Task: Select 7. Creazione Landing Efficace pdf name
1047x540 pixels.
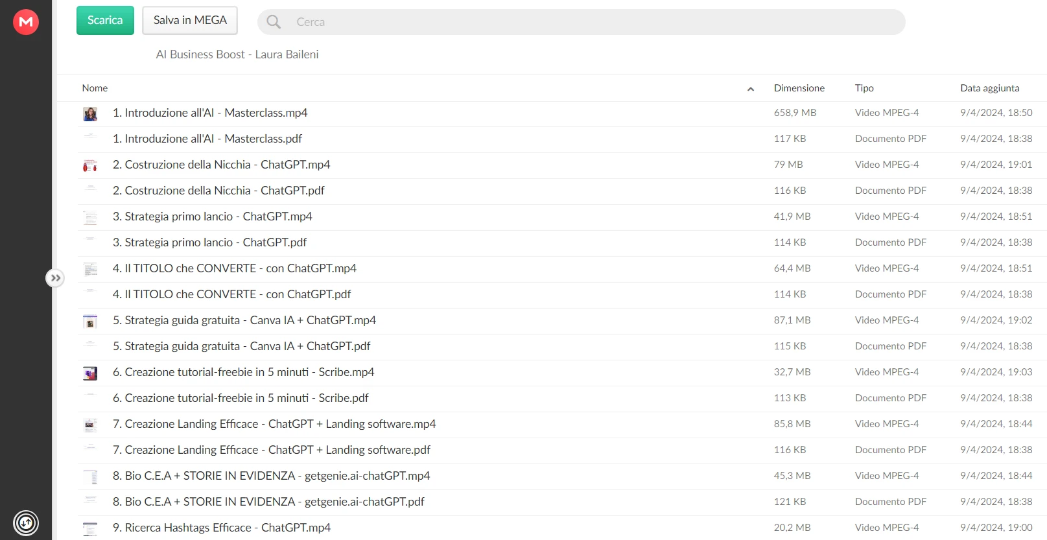Action: coord(272,450)
